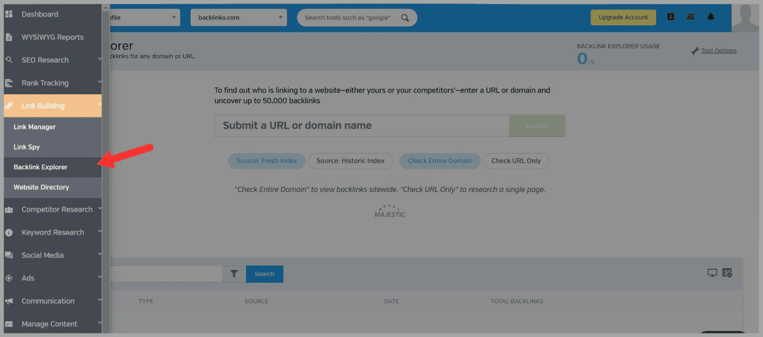Screen dimensions: 763x337
Task: Sort by the TOTAL BACKLINKS column header
Action: [x=517, y=301]
